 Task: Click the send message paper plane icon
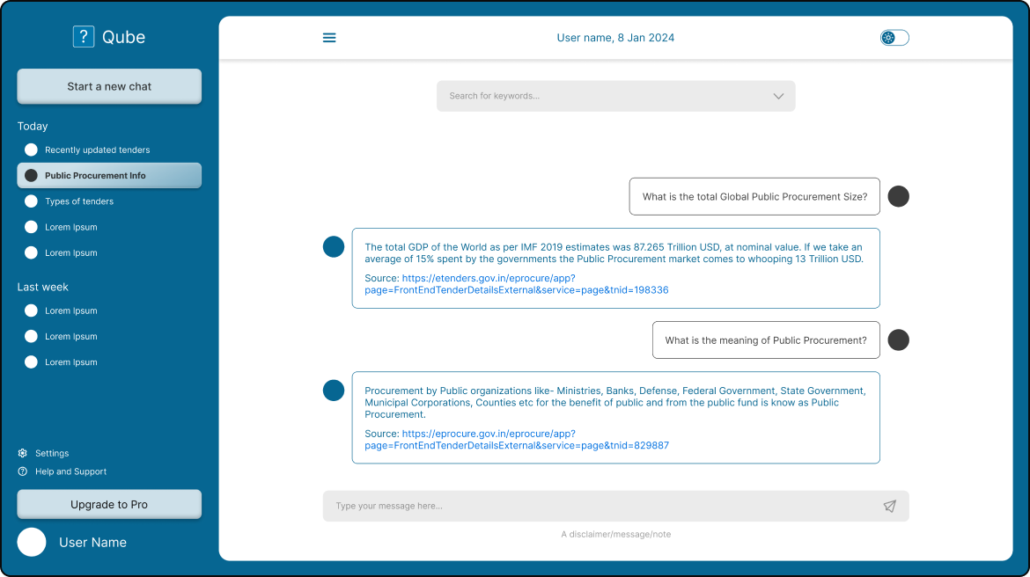pos(889,506)
